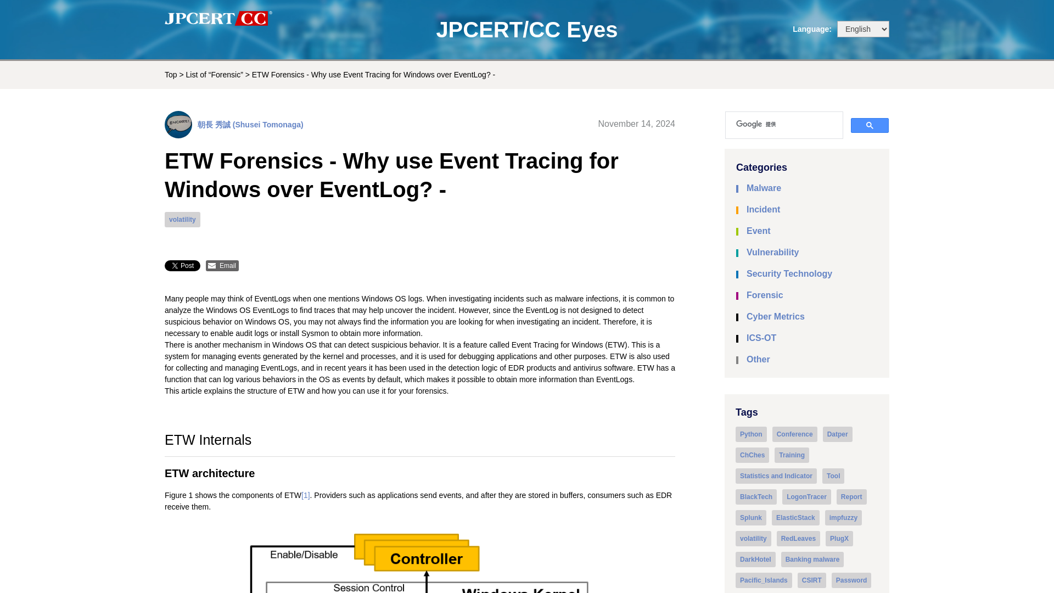Click the ICS-OT category icon
1054x593 pixels.
pos(738,338)
